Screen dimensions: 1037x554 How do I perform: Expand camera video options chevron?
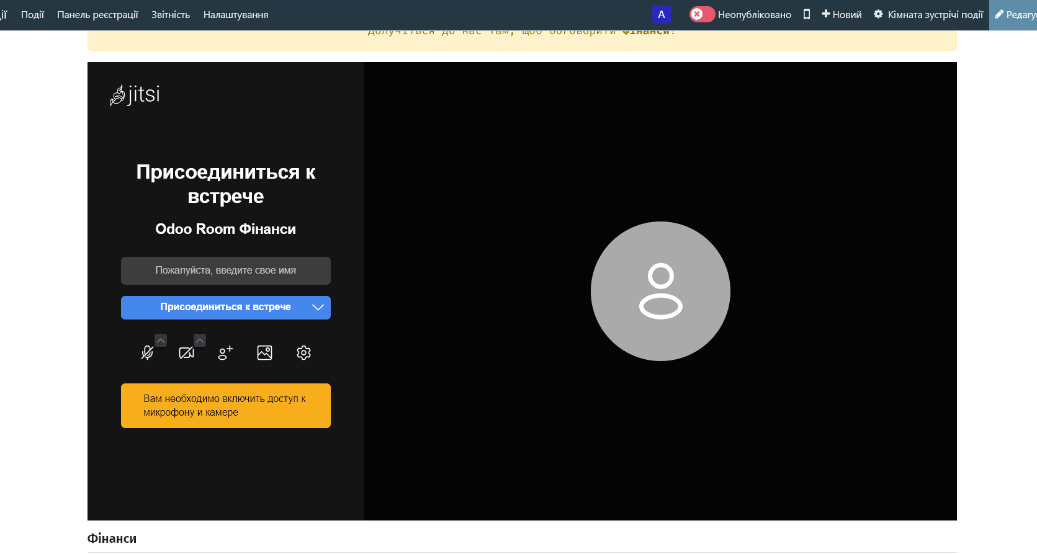[x=200, y=341]
